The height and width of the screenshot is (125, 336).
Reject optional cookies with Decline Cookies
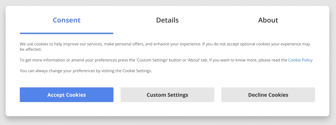click(x=268, y=95)
